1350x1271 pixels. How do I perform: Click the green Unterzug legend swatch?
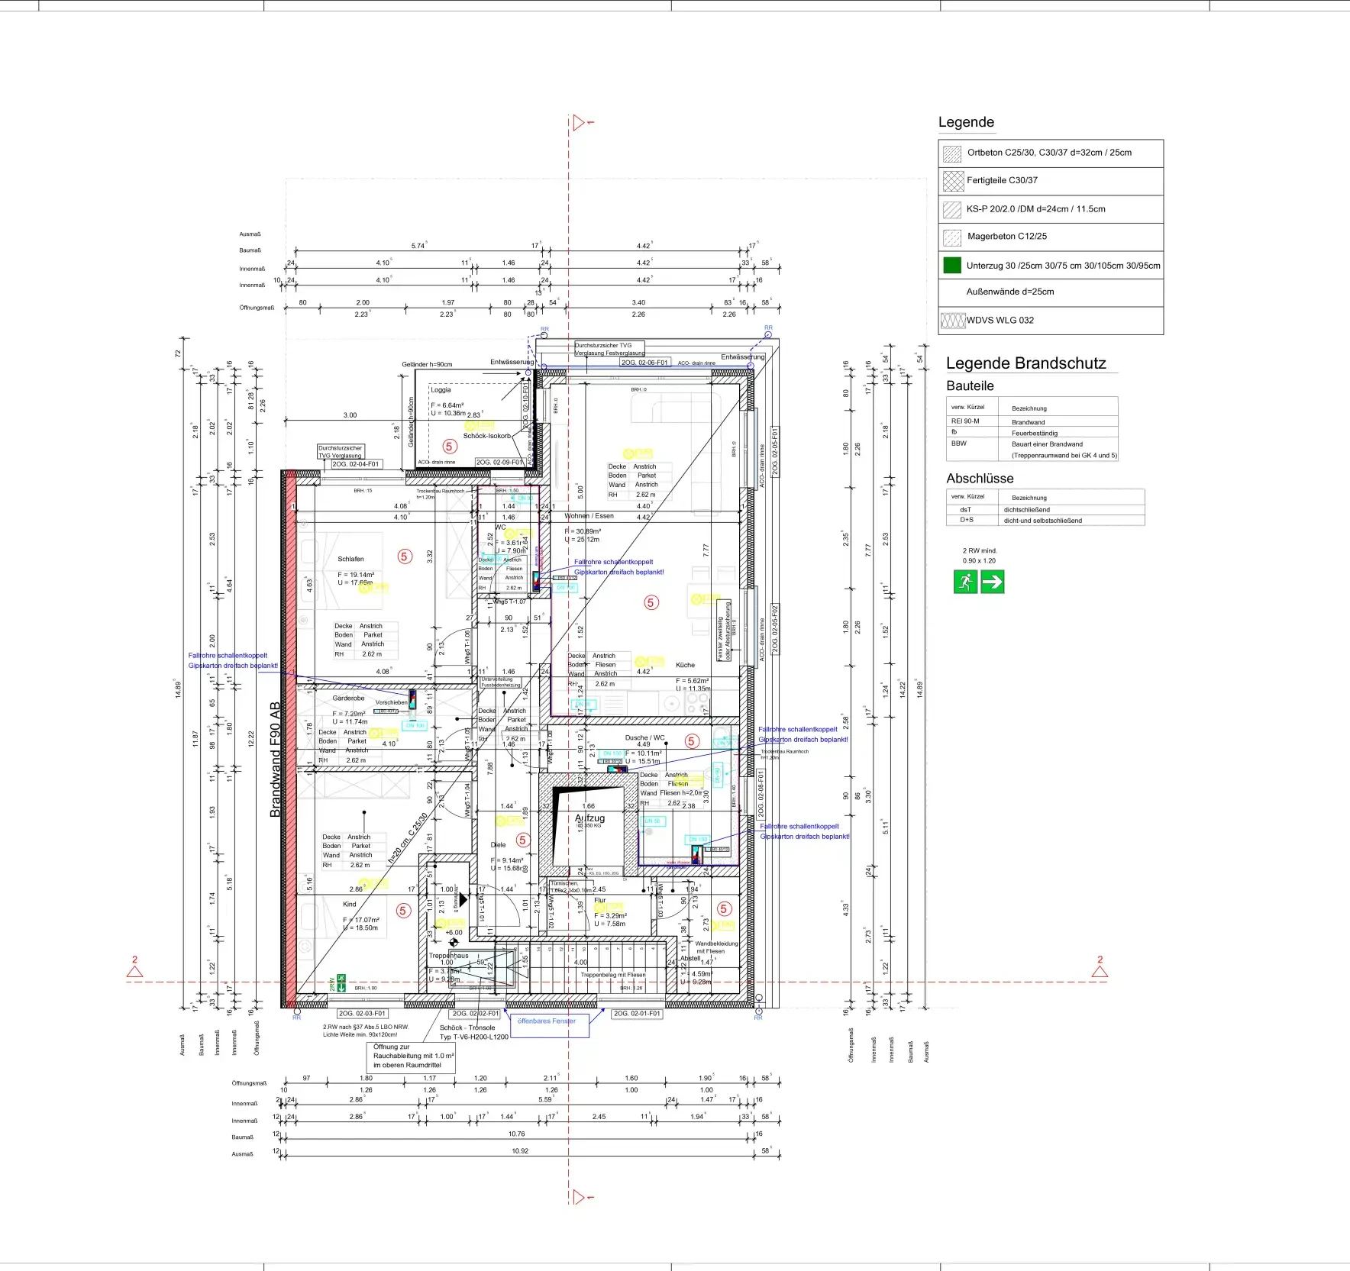[x=952, y=265]
